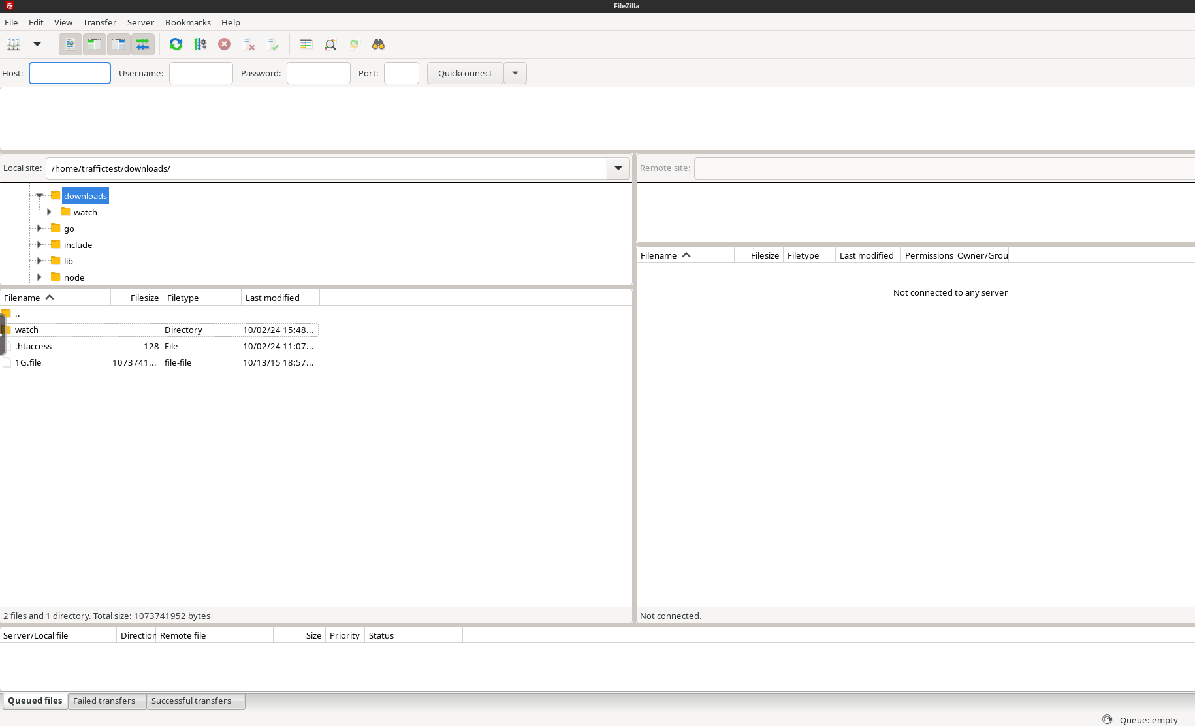
Task: Select parent directory '..' entry
Action: pos(160,313)
